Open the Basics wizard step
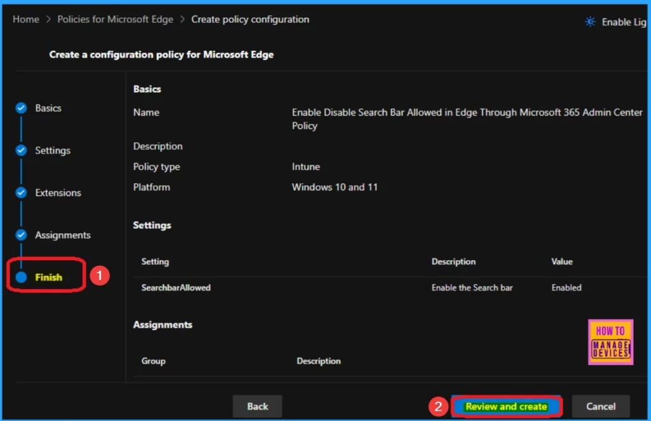Screen dimensions: 651x421 tap(48, 108)
